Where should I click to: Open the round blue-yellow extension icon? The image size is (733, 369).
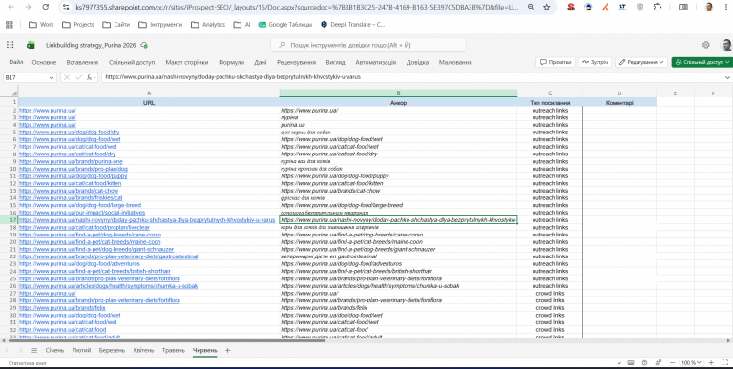(588, 7)
